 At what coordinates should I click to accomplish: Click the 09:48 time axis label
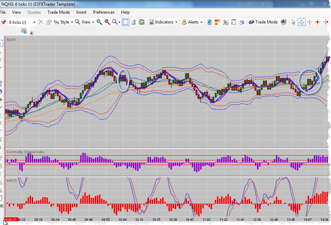[89, 219]
